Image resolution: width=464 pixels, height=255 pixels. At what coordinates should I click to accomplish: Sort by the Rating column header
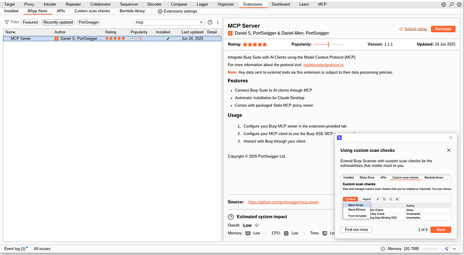(117, 32)
